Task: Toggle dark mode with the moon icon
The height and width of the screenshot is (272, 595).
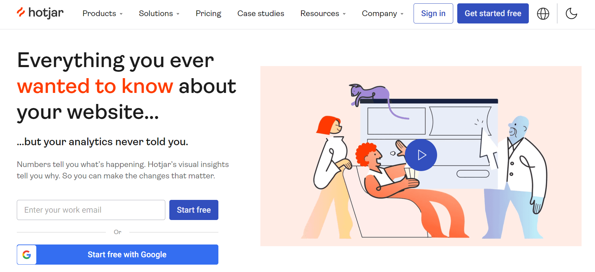Action: pyautogui.click(x=571, y=14)
